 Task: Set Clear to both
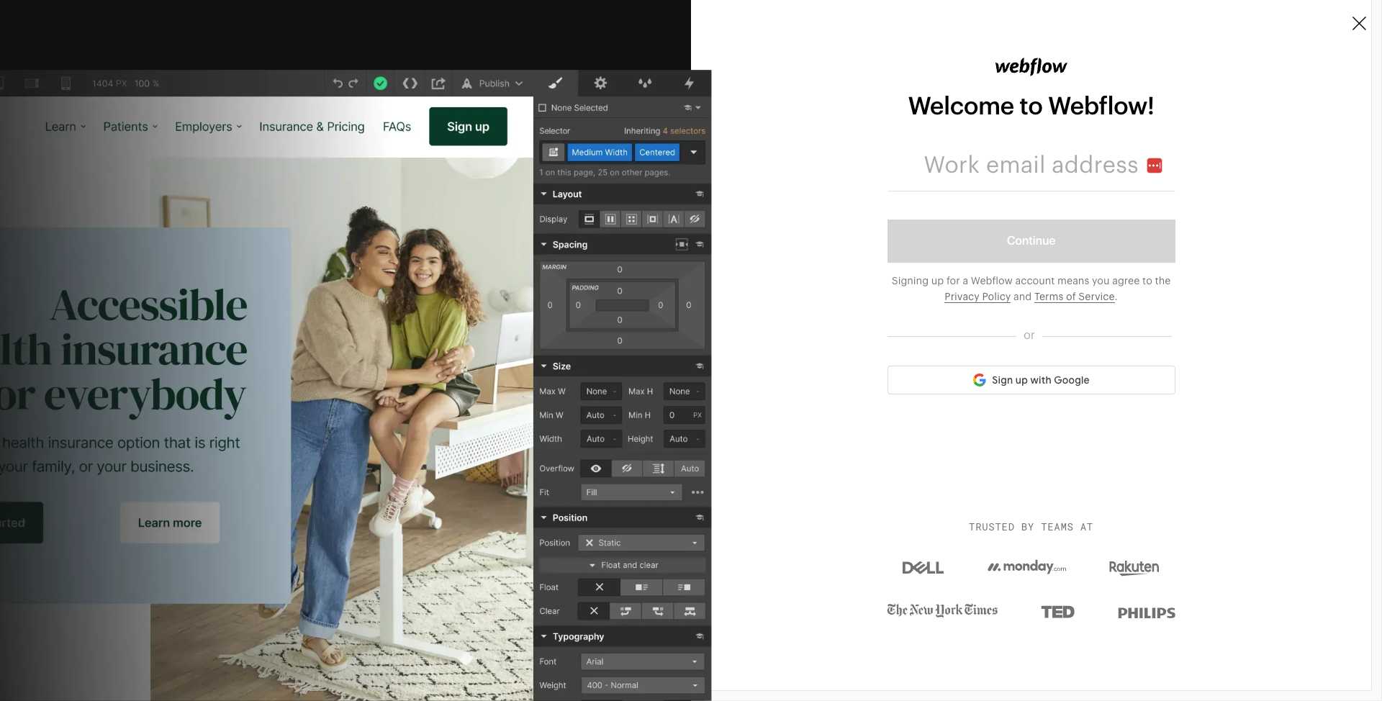click(x=690, y=611)
